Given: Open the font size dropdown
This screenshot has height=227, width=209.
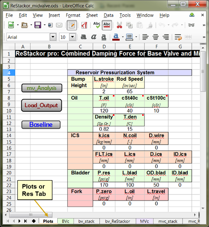Looking at the screenshot, I should click(x=72, y=37).
